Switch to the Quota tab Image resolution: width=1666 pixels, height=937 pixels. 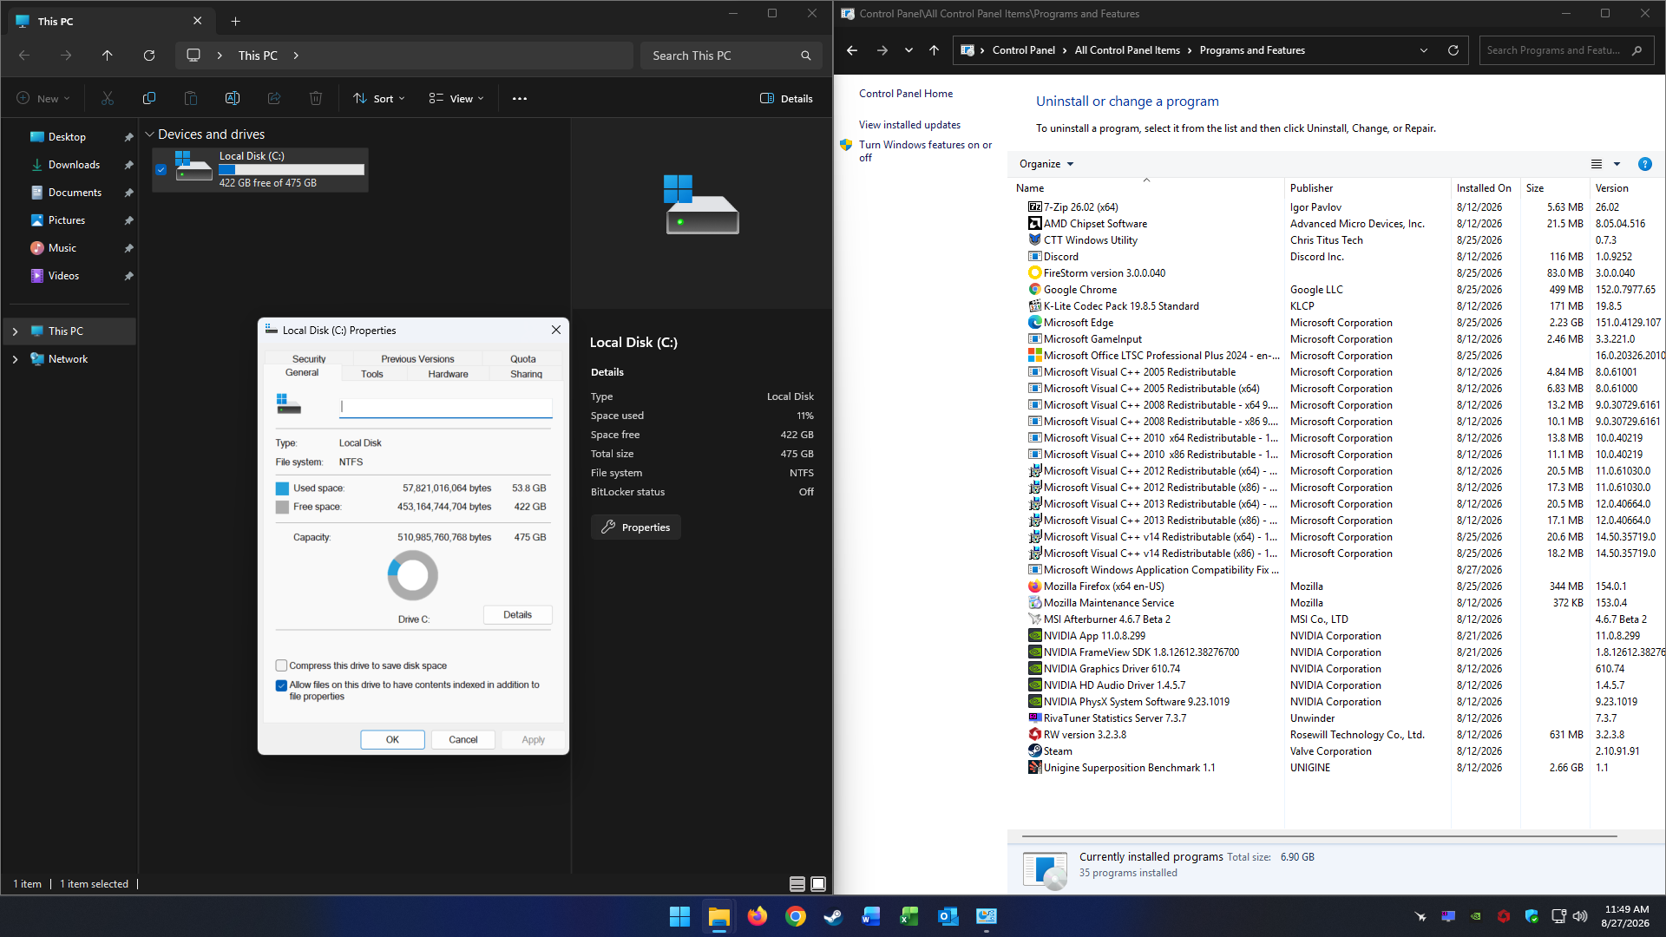522,359
